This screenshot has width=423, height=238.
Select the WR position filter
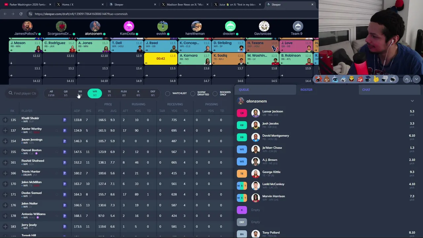point(95,94)
